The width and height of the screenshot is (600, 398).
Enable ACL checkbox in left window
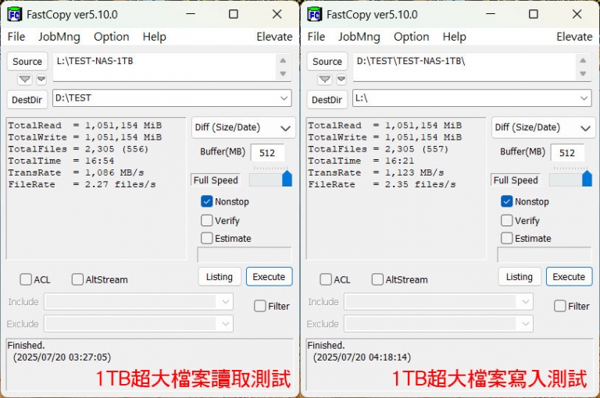(x=26, y=279)
